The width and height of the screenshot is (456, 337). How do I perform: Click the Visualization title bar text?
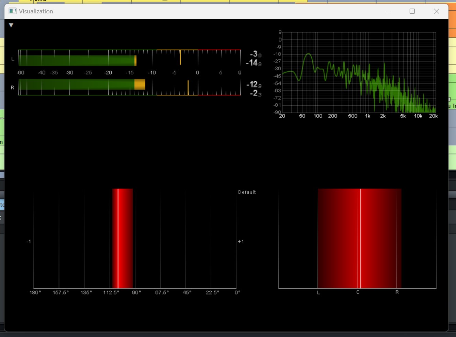tap(36, 11)
